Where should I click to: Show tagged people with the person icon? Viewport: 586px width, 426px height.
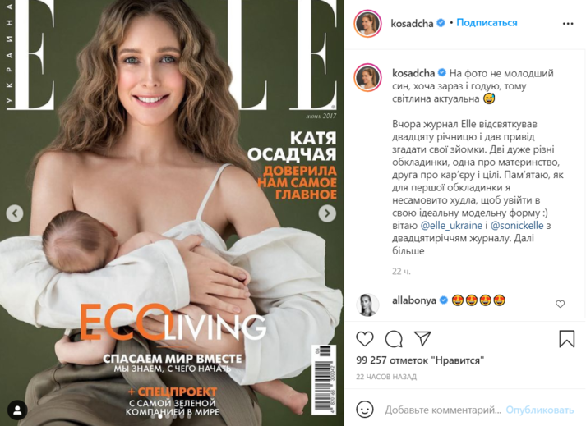(17, 410)
